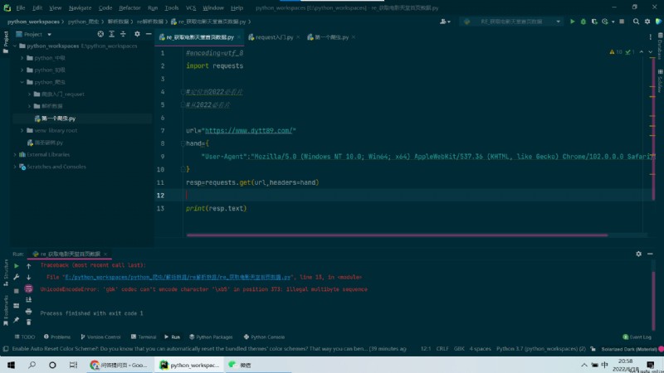Collapse all in Project panel toolbar
Viewport: 664px width, 373px height.
[x=123, y=34]
